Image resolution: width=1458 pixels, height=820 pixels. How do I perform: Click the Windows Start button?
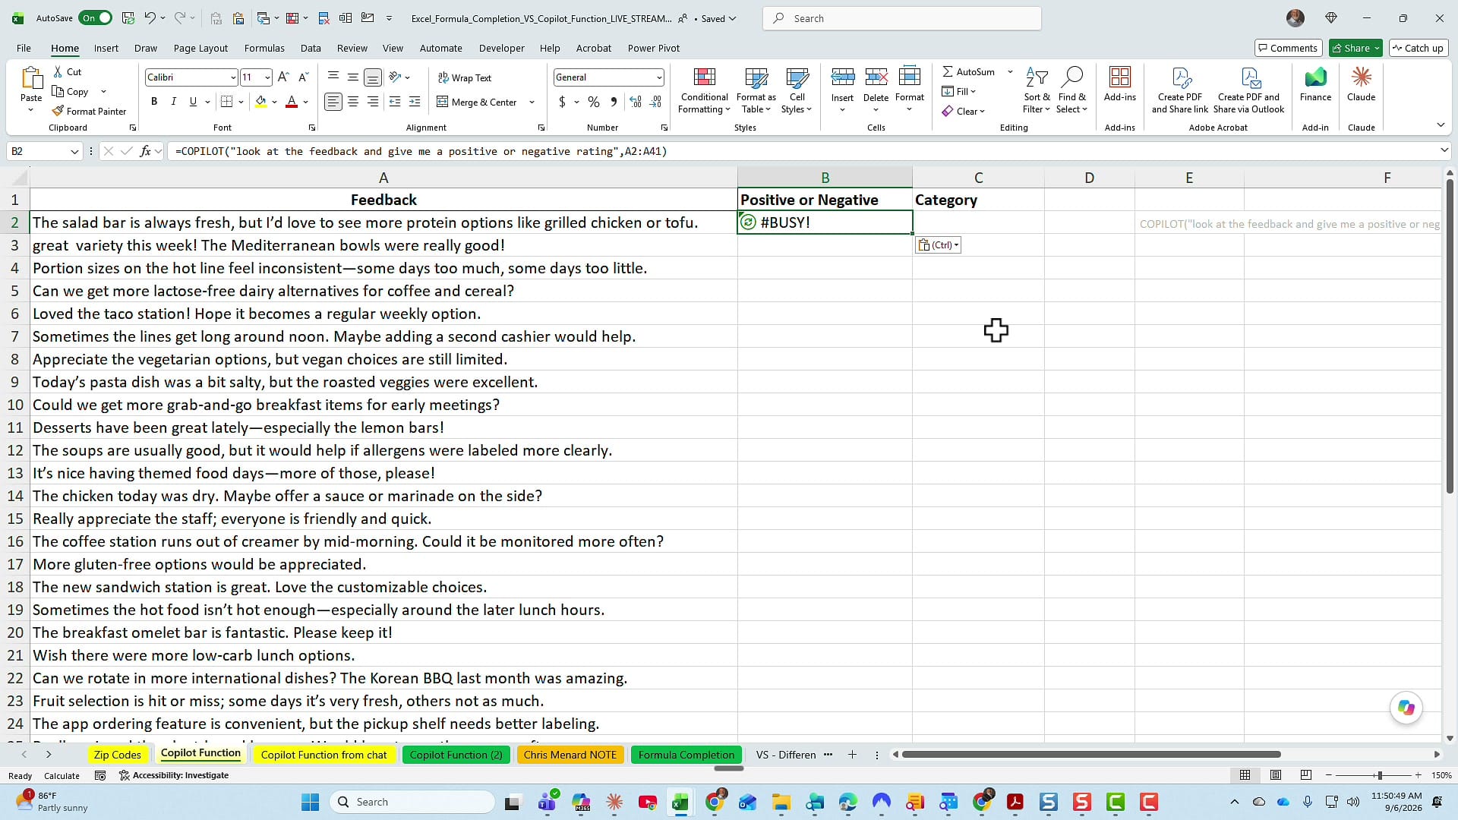click(310, 802)
